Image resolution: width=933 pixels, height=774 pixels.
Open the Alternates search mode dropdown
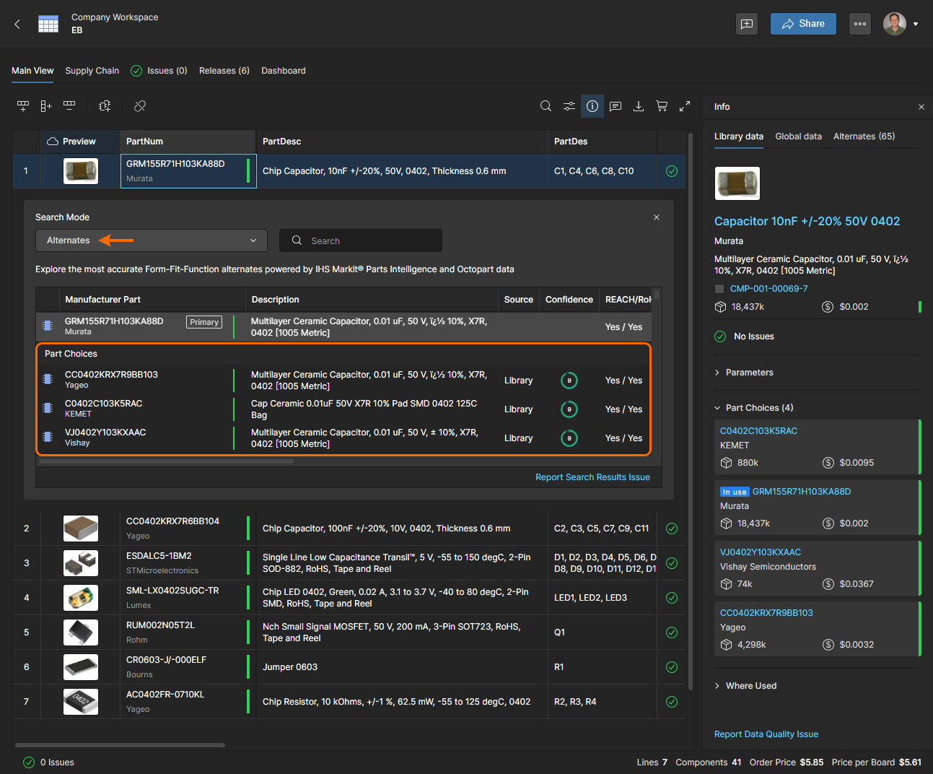(152, 240)
